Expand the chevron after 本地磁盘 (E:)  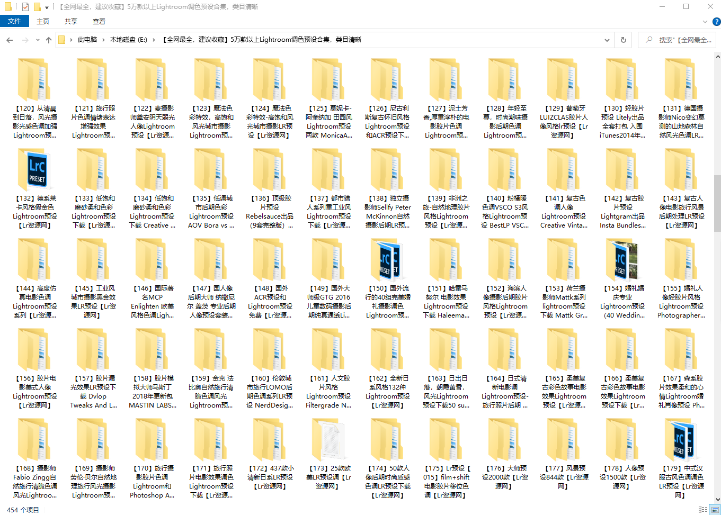[154, 40]
